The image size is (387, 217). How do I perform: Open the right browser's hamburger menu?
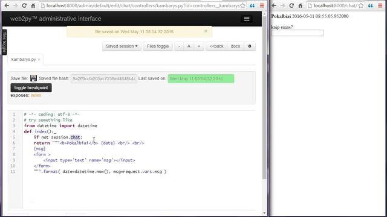[380, 5]
